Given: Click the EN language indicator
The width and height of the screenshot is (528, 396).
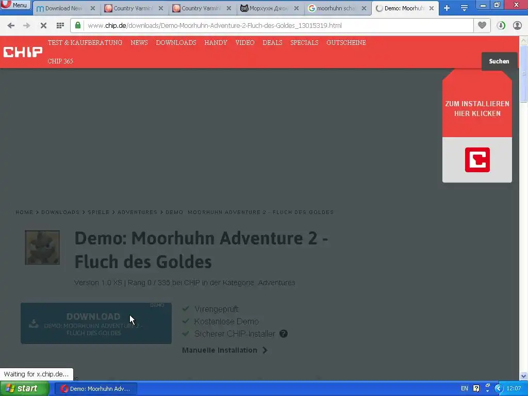Looking at the screenshot, I should tap(465, 389).
